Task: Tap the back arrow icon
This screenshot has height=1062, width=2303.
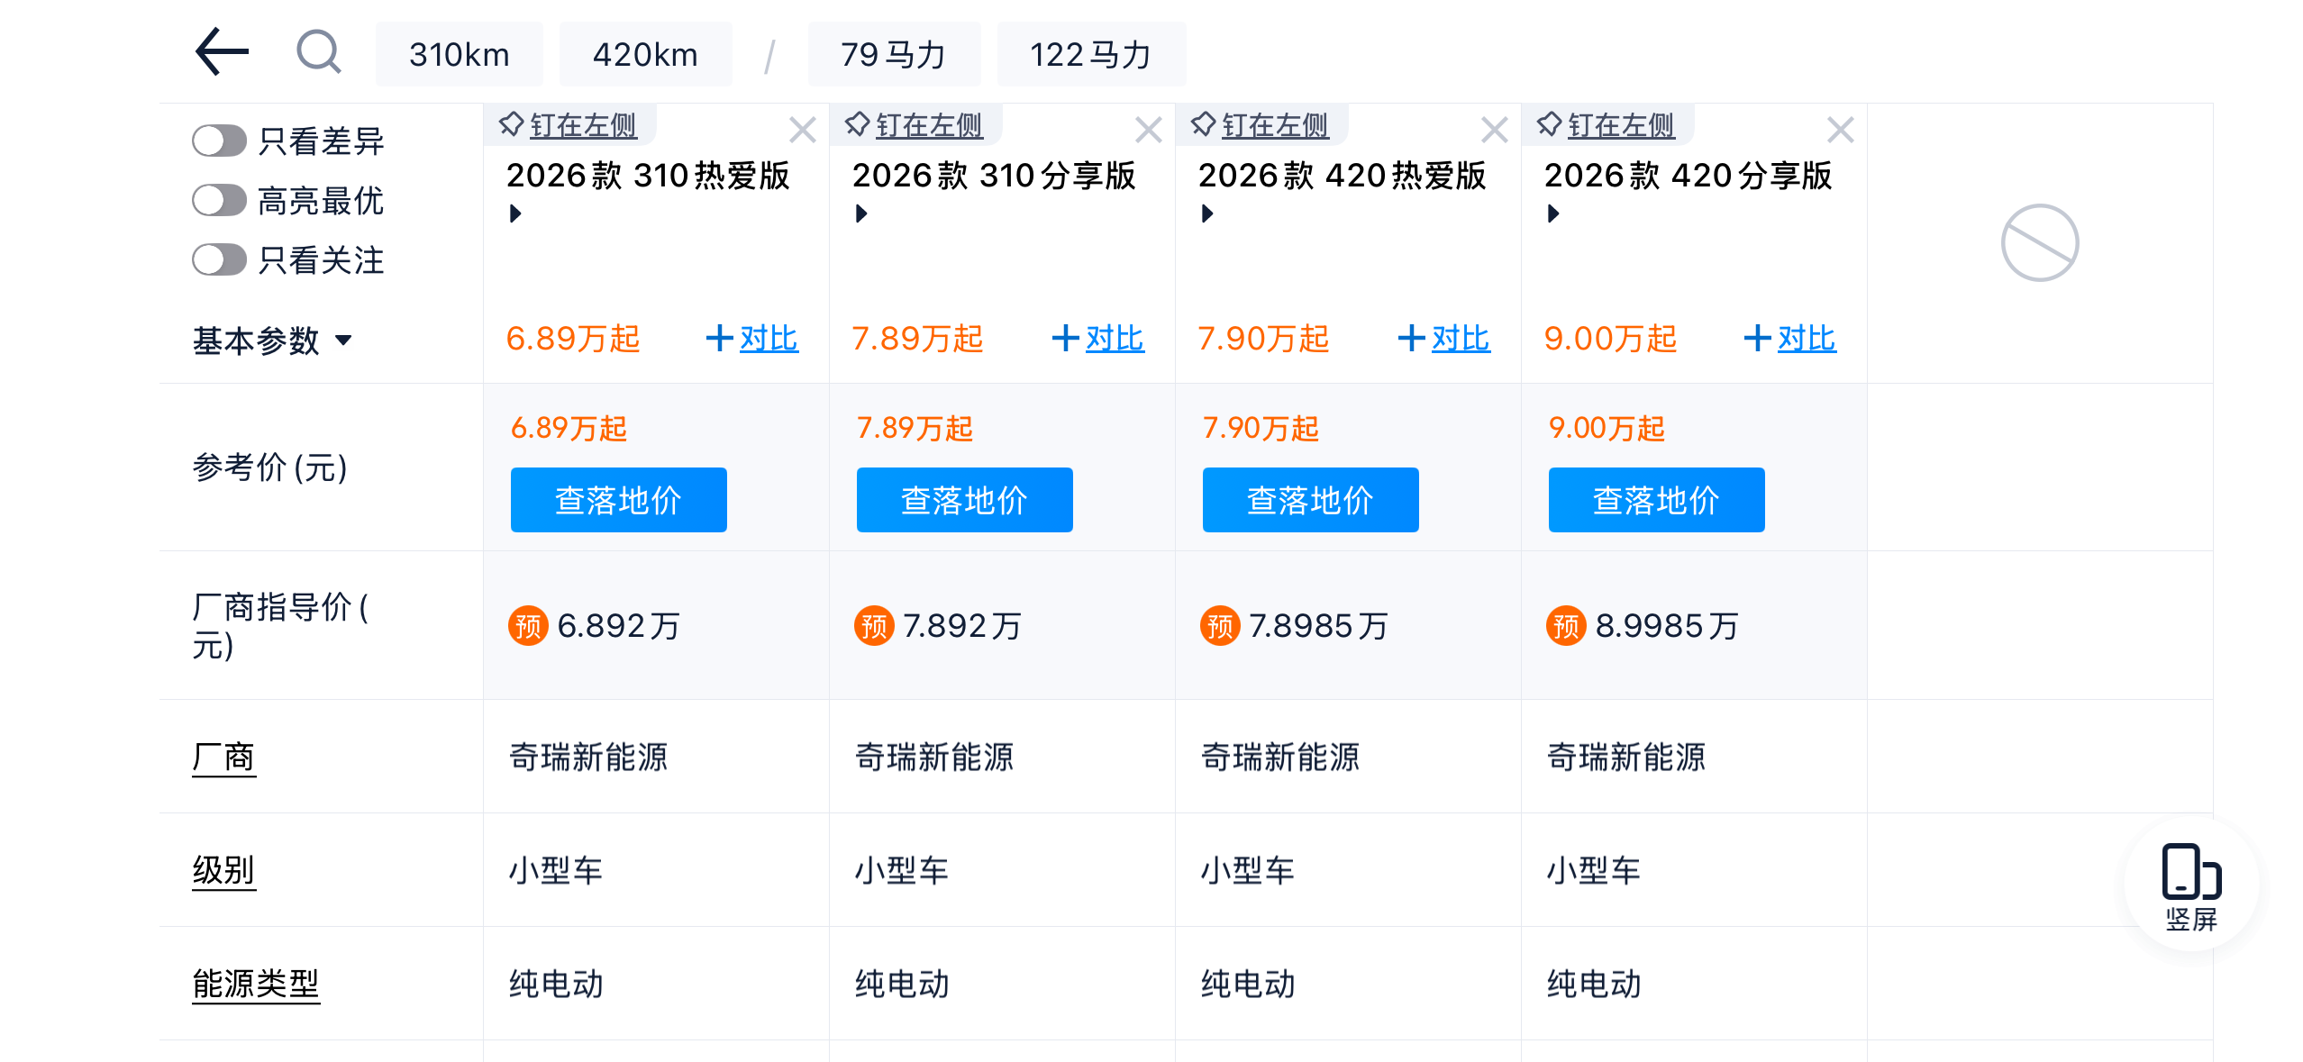Action: point(222,52)
